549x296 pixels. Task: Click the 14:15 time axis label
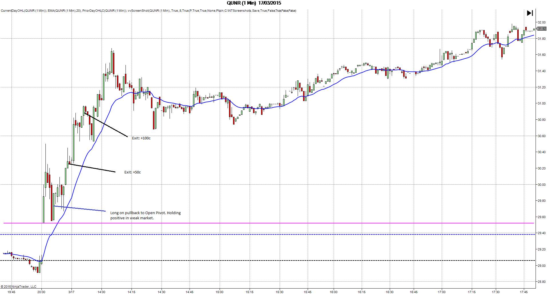point(131,292)
